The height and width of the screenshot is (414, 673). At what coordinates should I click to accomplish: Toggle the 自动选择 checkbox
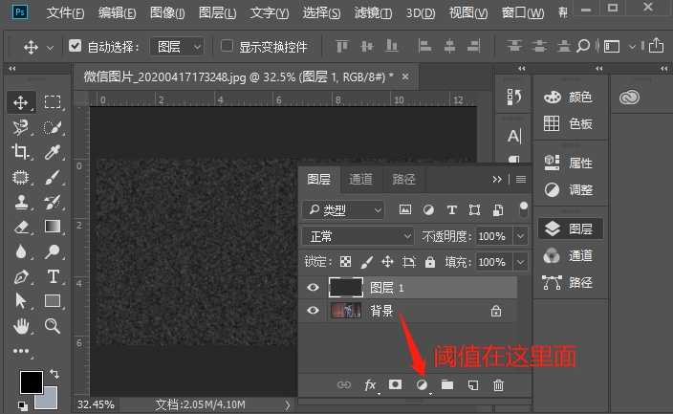[76, 46]
